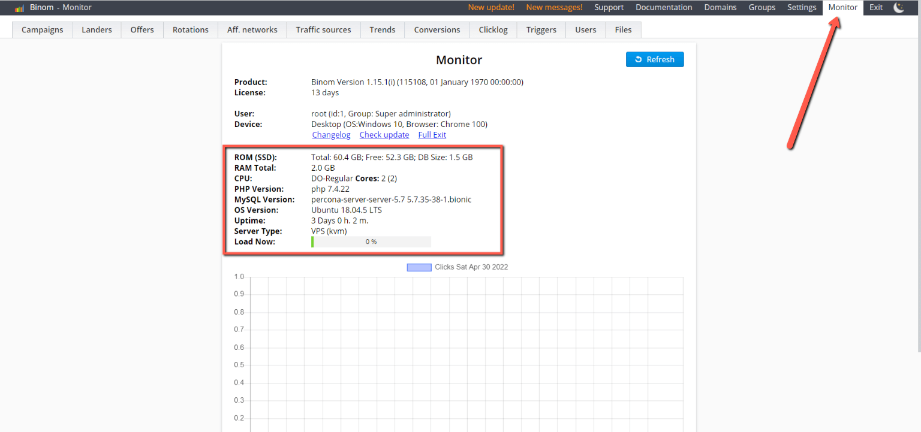The image size is (921, 432).
Task: Open the Files tab
Action: pyautogui.click(x=623, y=29)
